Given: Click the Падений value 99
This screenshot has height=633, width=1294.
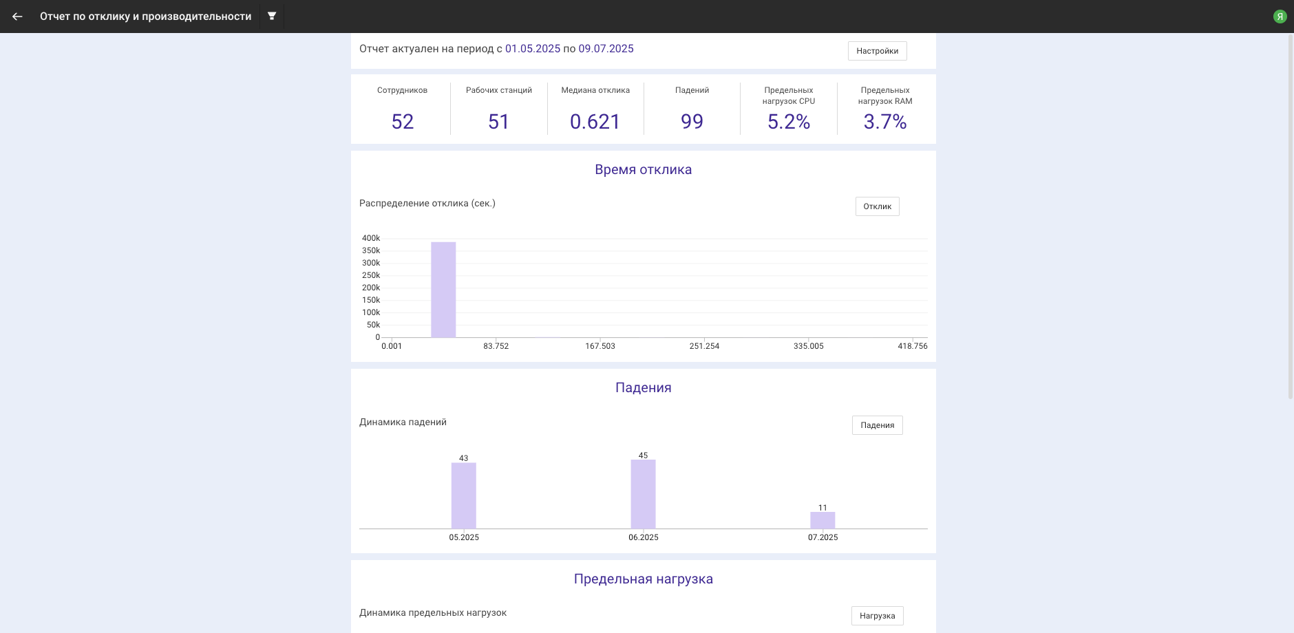Looking at the screenshot, I should click(692, 122).
